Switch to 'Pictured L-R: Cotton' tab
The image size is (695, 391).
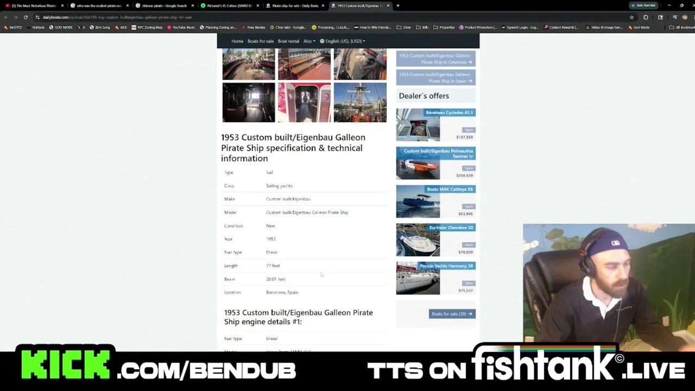coord(229,5)
